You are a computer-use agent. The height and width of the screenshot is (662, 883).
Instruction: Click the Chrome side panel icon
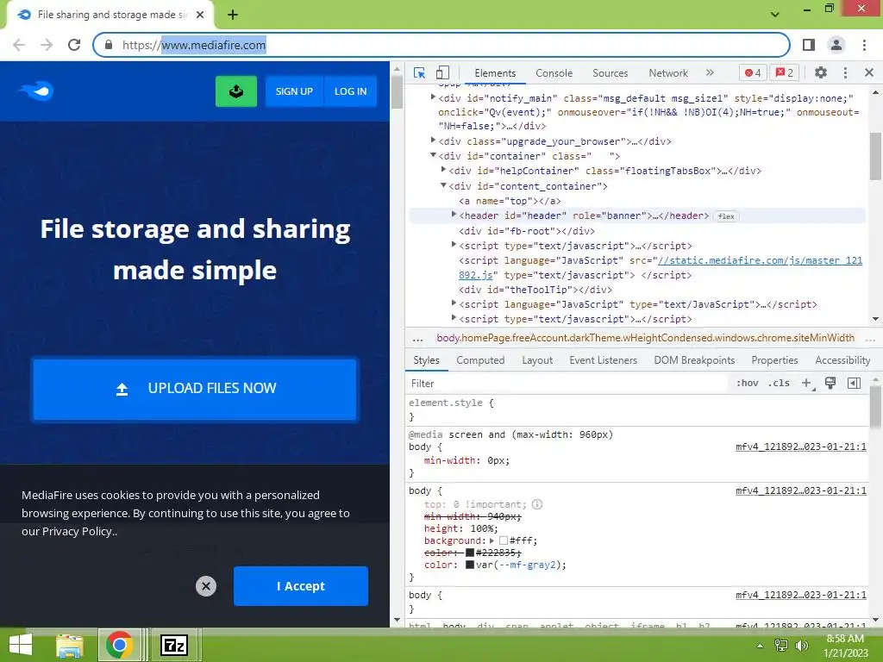[809, 45]
